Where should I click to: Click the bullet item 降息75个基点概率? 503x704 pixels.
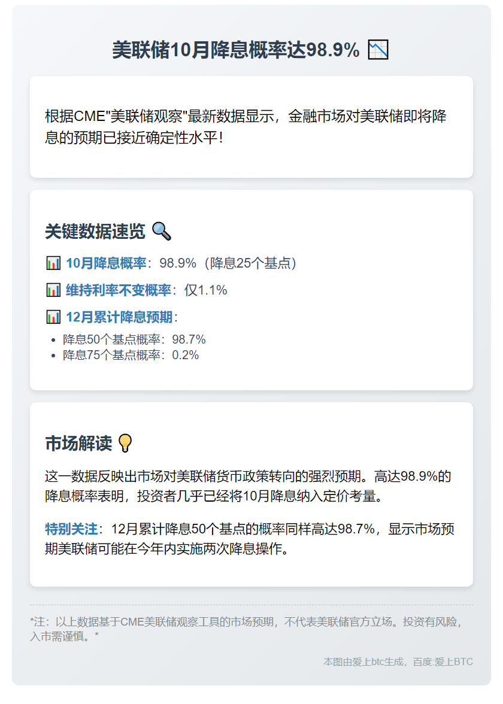131,355
